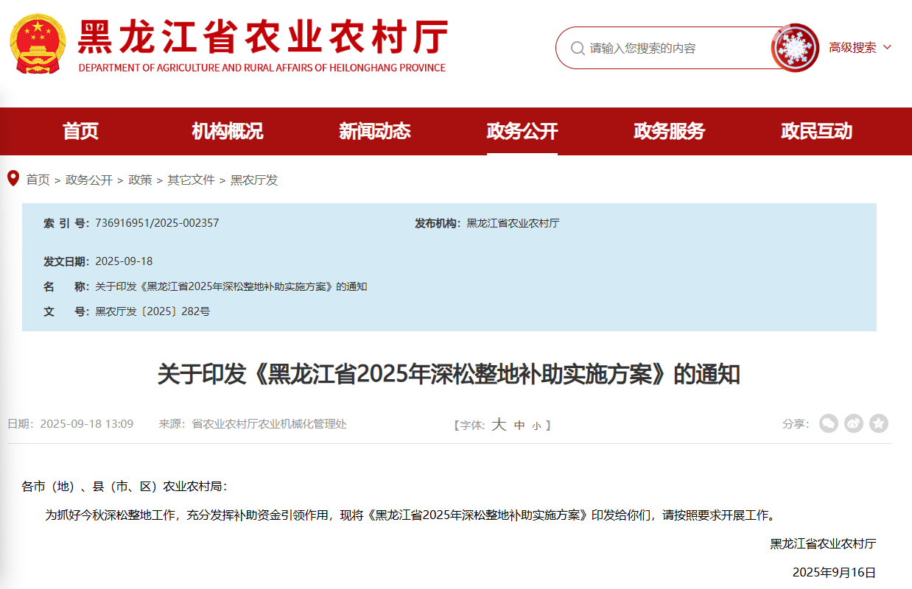This screenshot has height=589, width=912.
Task: Click the QZone star share icon
Action: (878, 423)
